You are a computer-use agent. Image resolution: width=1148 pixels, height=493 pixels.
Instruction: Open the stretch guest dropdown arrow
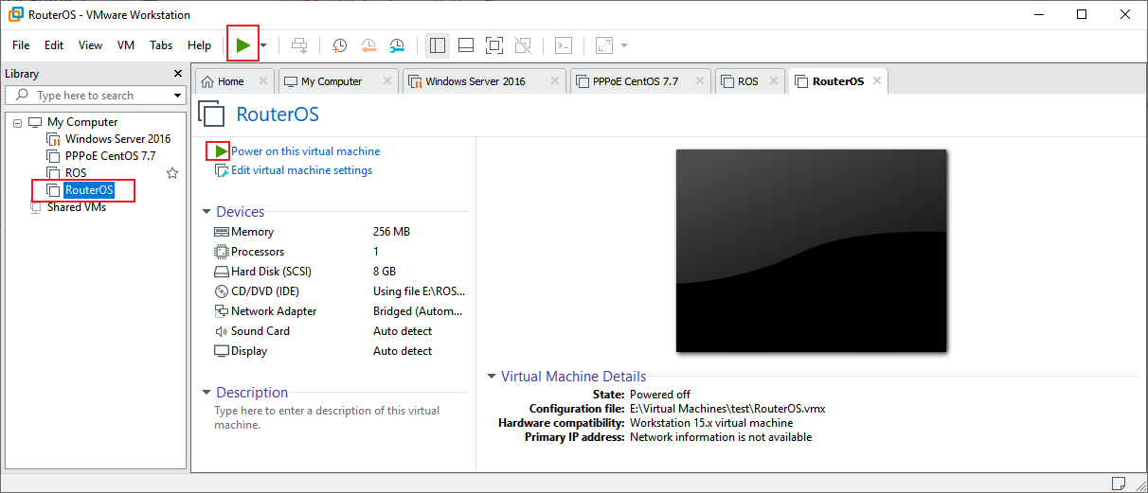point(624,45)
